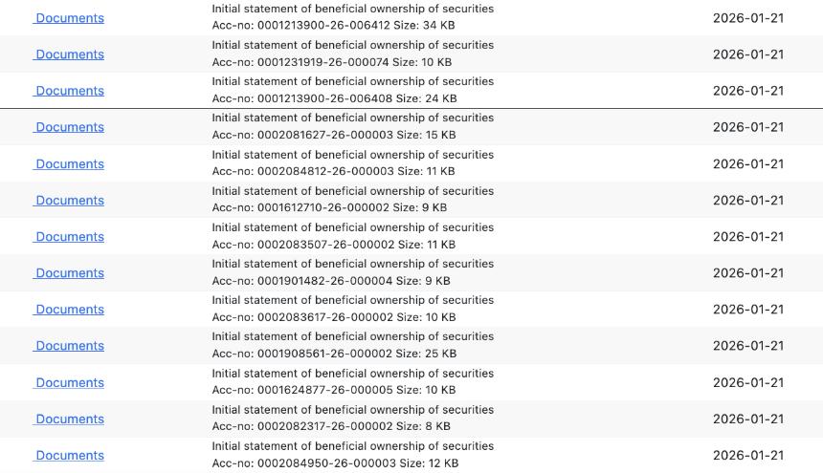Open Documents link for accession 0001231919-26-000074
This screenshot has width=823, height=473.
[70, 54]
